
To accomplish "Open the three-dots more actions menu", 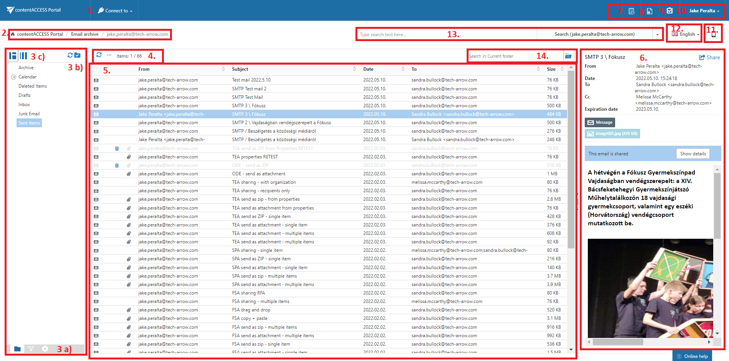I will [109, 55].
